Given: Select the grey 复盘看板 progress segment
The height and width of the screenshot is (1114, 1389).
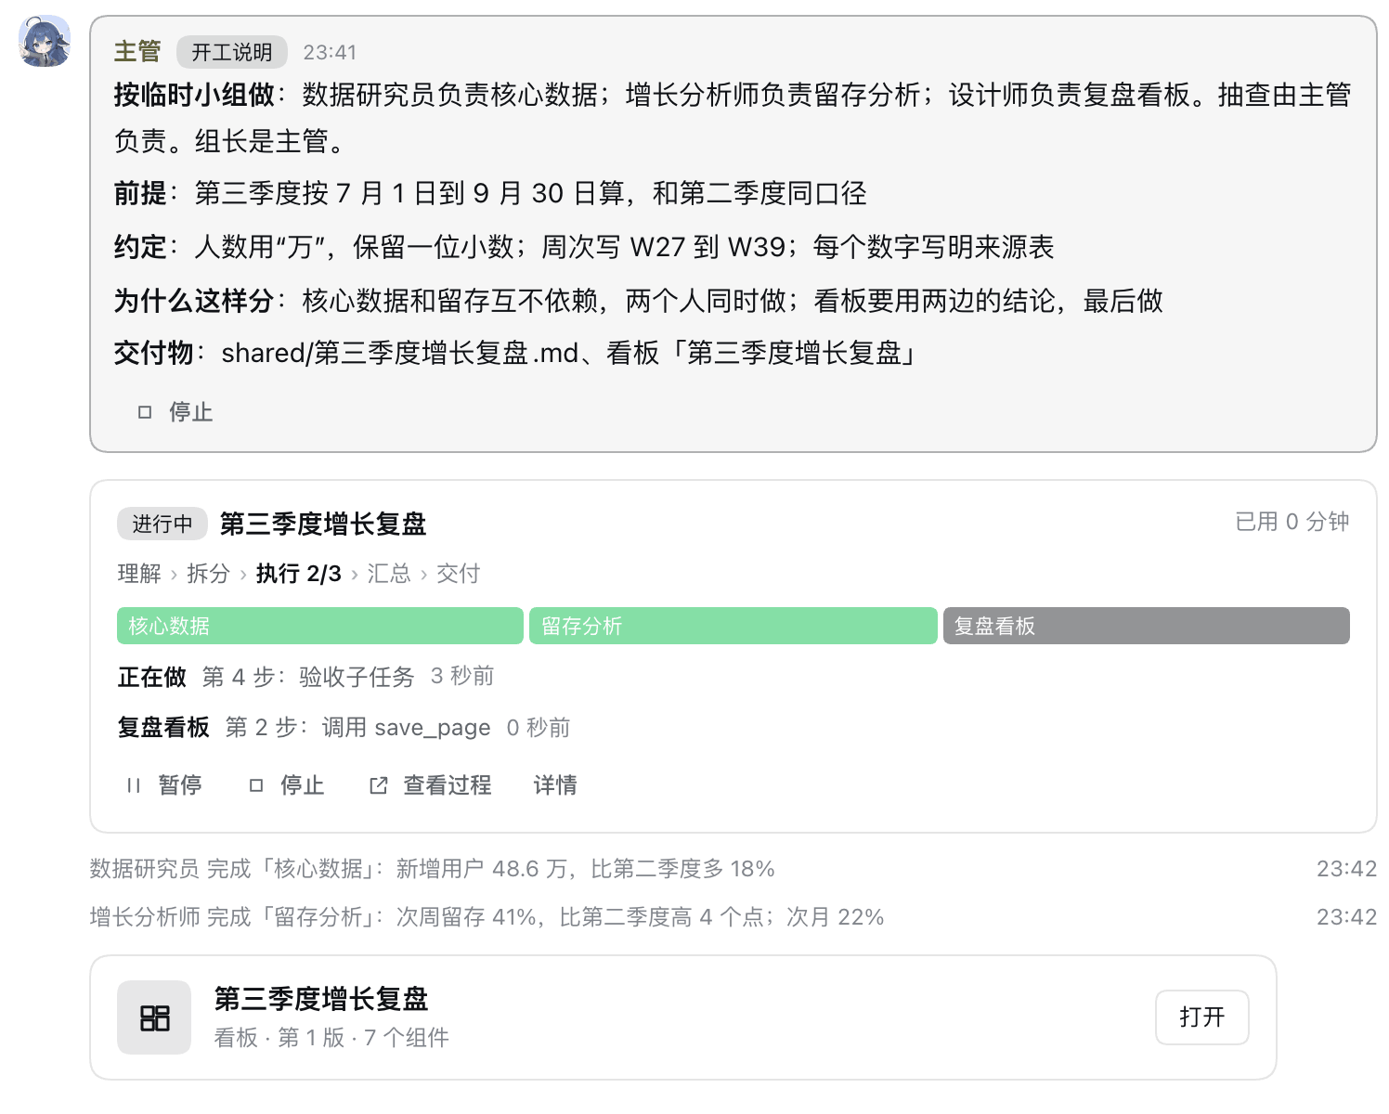Looking at the screenshot, I should tap(1147, 626).
